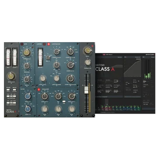Click the Limit Level knob
The height and width of the screenshot is (160, 160).
pyautogui.click(x=43, y=78)
